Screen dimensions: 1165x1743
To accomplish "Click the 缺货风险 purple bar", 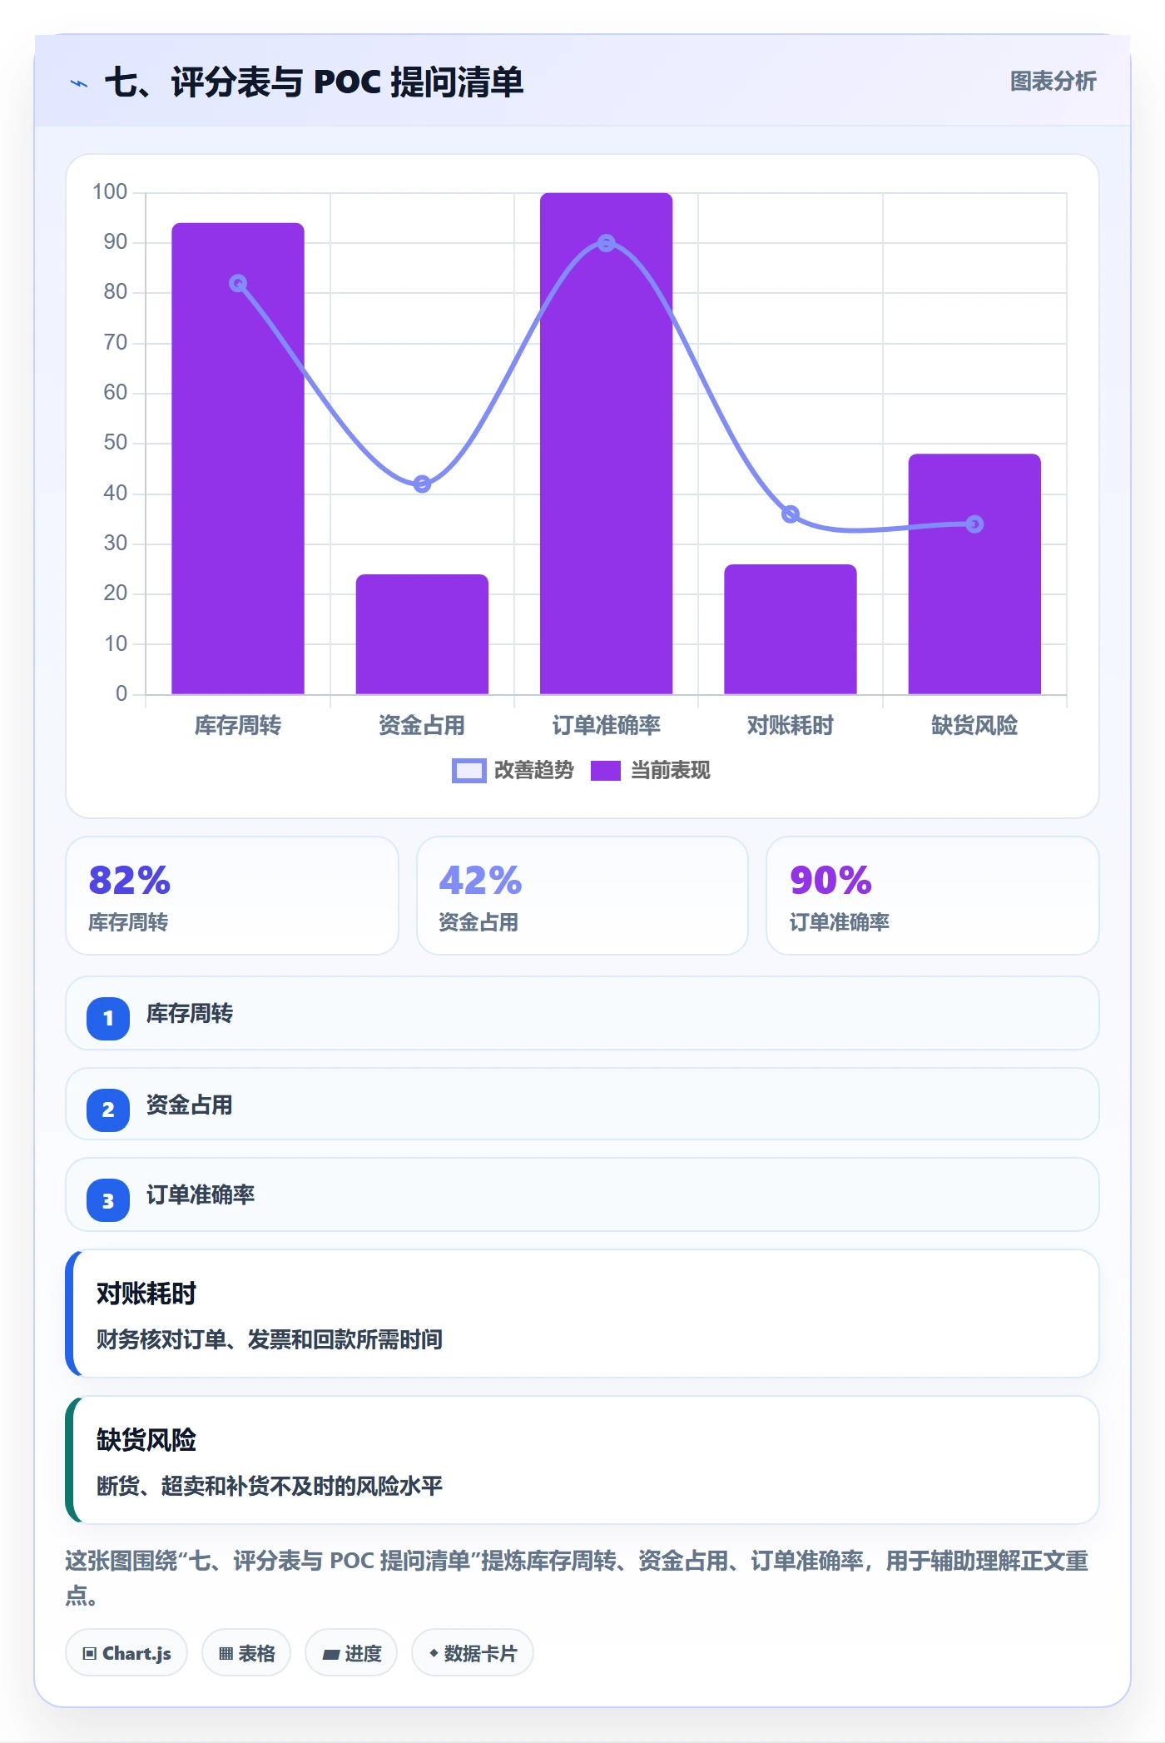I will click(974, 574).
